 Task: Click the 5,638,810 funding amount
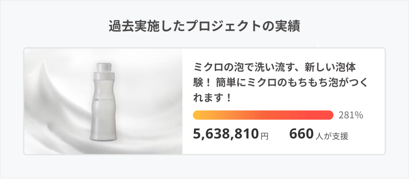(x=226, y=134)
